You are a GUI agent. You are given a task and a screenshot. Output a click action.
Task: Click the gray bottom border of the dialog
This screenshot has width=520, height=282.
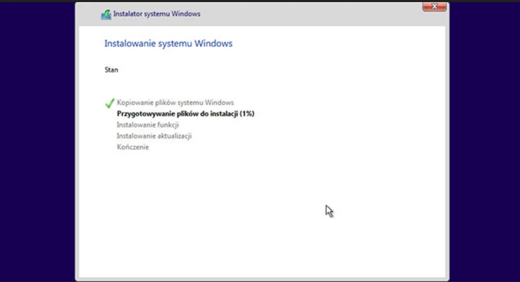pyautogui.click(x=261, y=278)
